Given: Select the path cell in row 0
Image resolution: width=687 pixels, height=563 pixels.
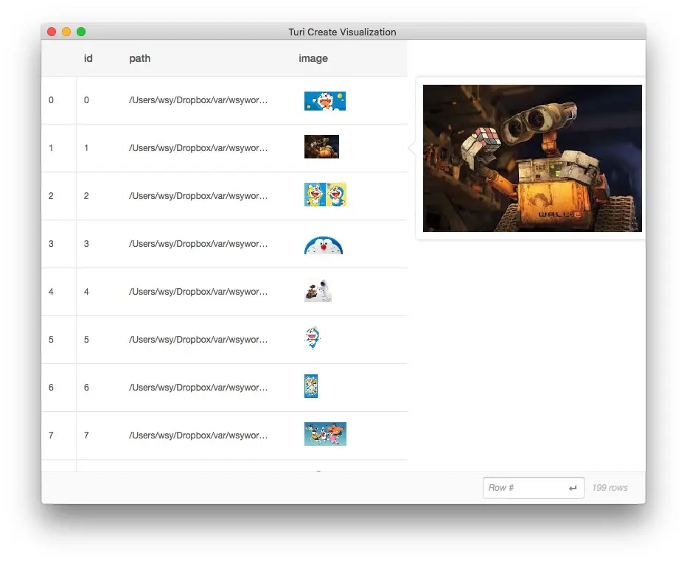Looking at the screenshot, I should pos(198,100).
